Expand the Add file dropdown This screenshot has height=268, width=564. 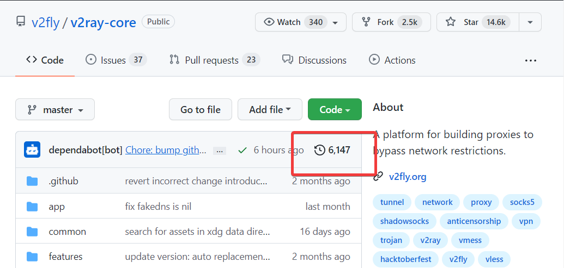point(269,110)
